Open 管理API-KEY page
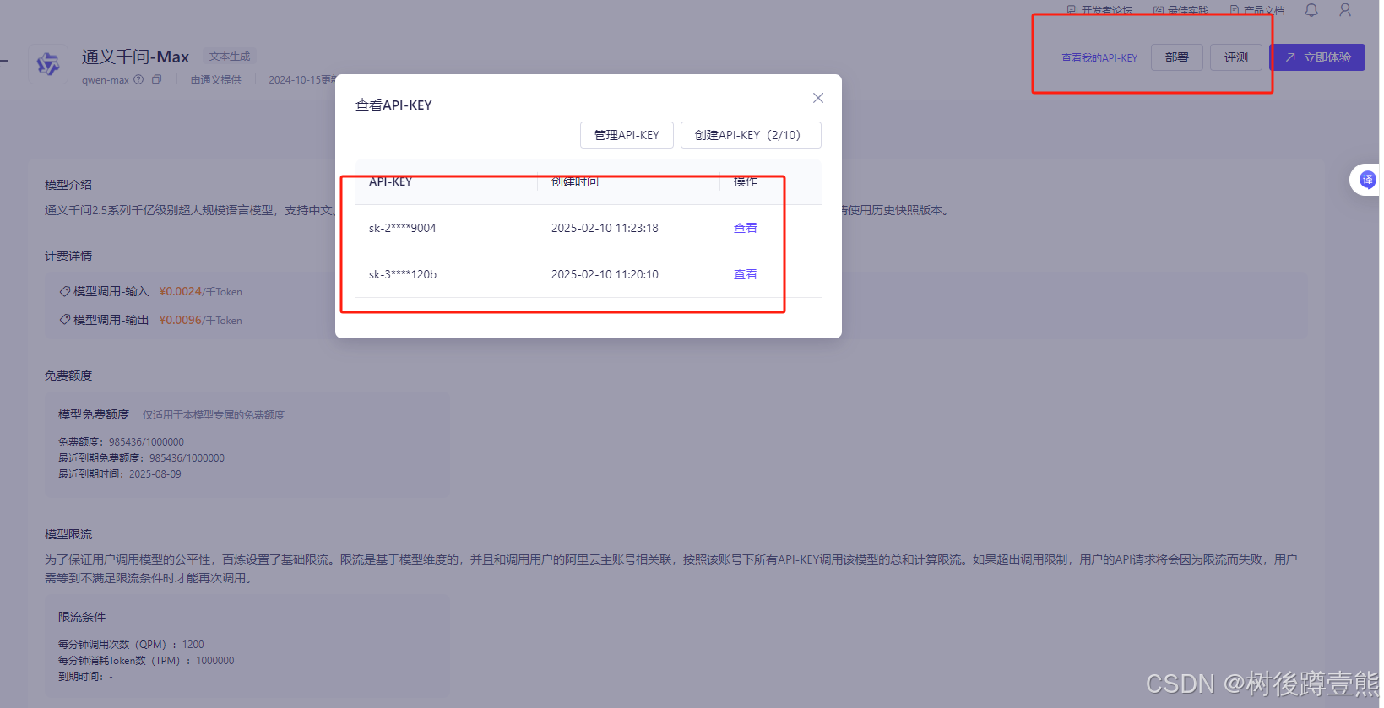 point(627,135)
